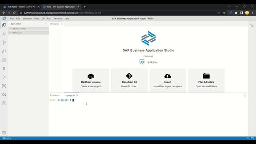Click the Import card

pyautogui.click(x=168, y=80)
